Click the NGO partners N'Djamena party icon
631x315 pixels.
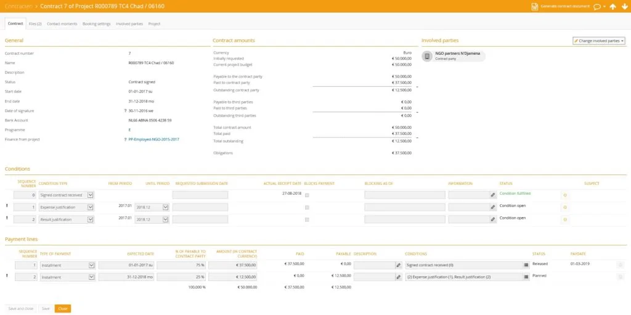pos(427,56)
